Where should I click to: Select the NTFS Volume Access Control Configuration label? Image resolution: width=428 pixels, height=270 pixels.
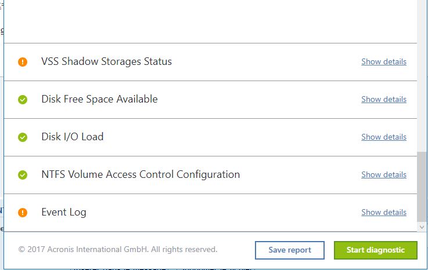click(141, 174)
